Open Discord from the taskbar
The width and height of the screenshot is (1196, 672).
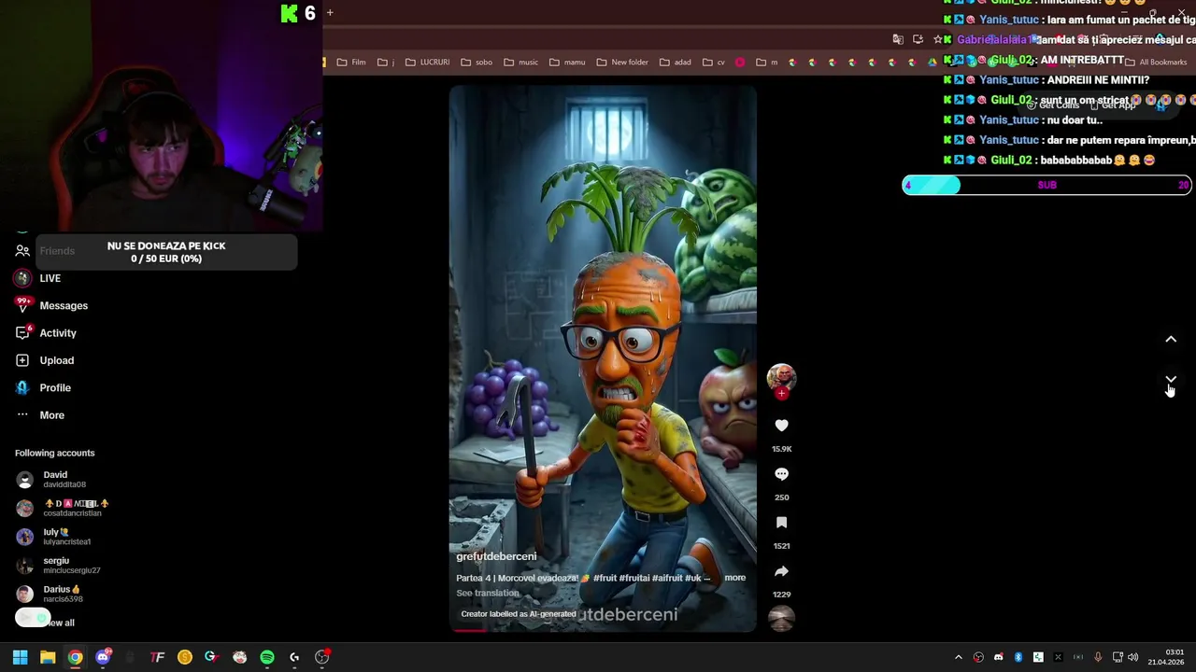(103, 657)
